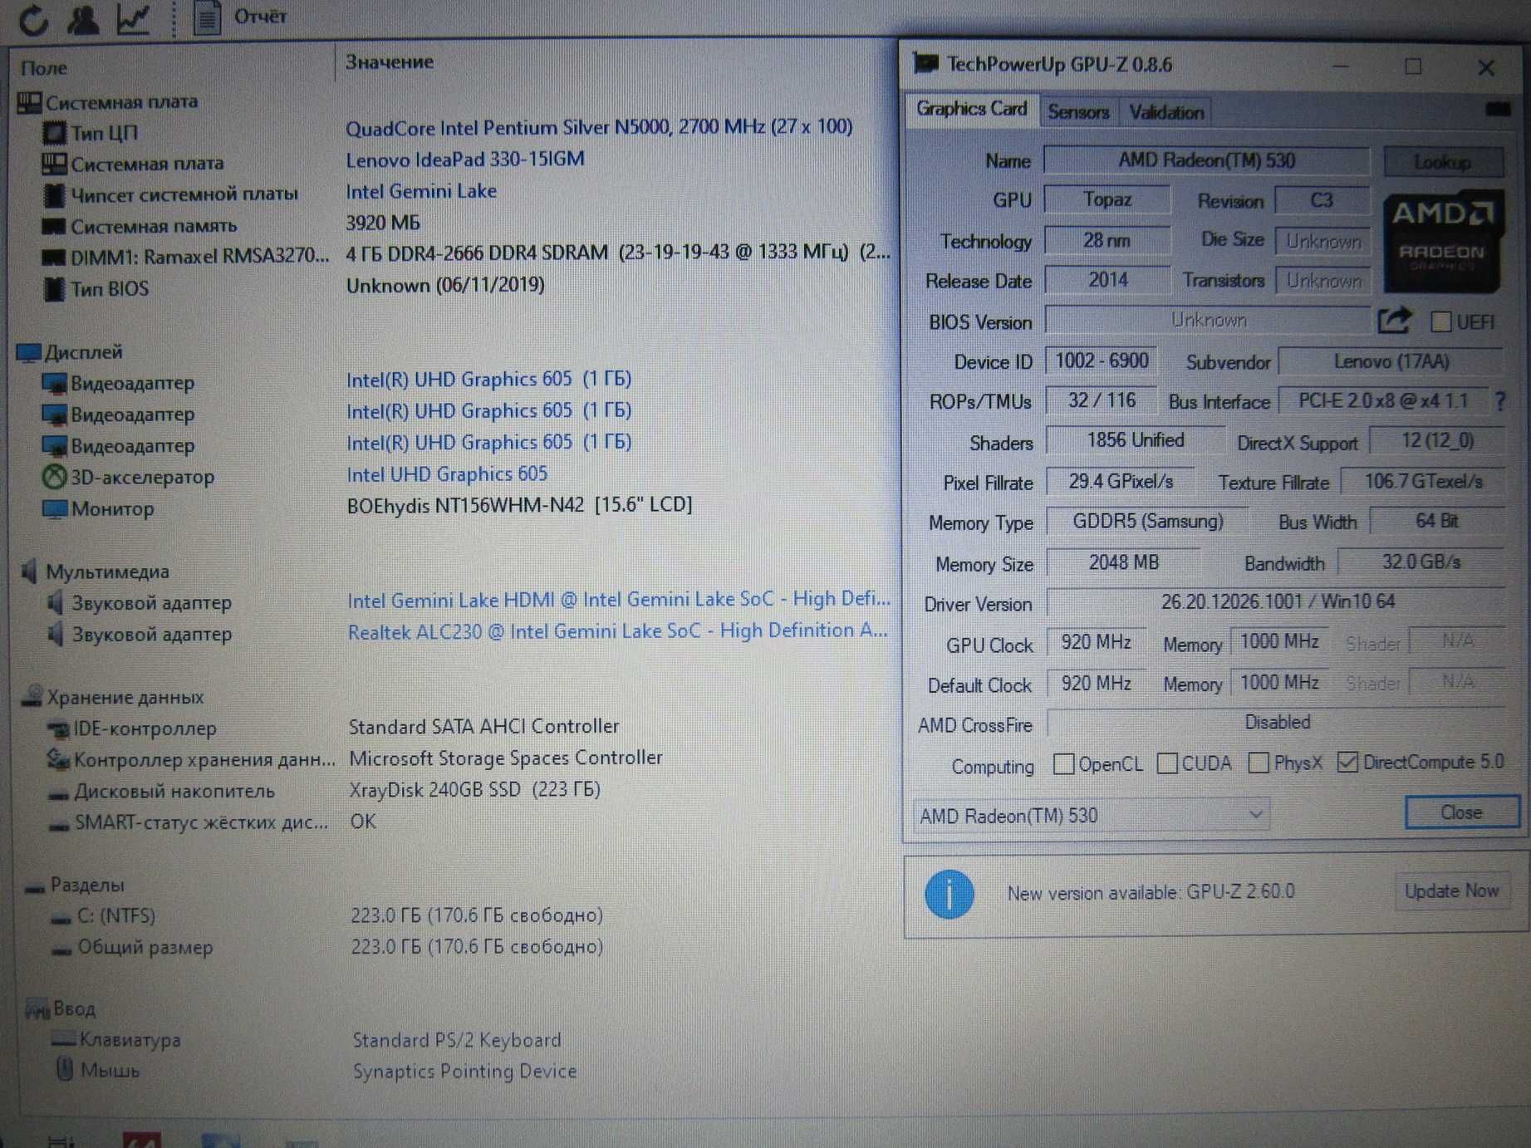Click the Мультимедиа speaker icon
Viewport: 1531px width, 1148px height.
[x=29, y=572]
